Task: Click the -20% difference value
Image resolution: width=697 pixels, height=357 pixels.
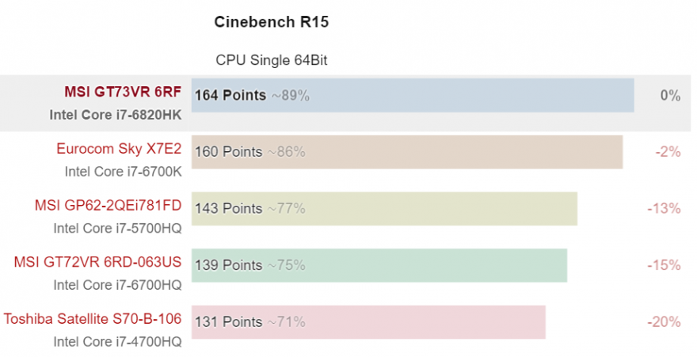Action: 665,322
